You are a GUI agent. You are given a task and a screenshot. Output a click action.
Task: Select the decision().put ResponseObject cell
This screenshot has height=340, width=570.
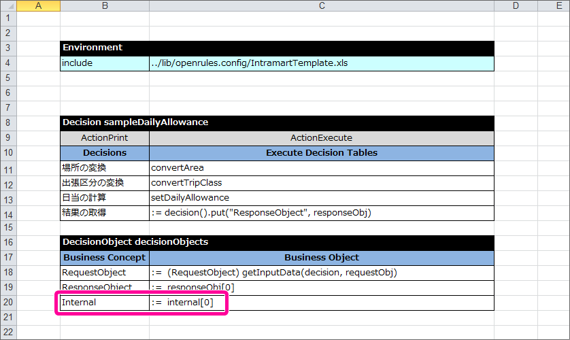pyautogui.click(x=322, y=212)
